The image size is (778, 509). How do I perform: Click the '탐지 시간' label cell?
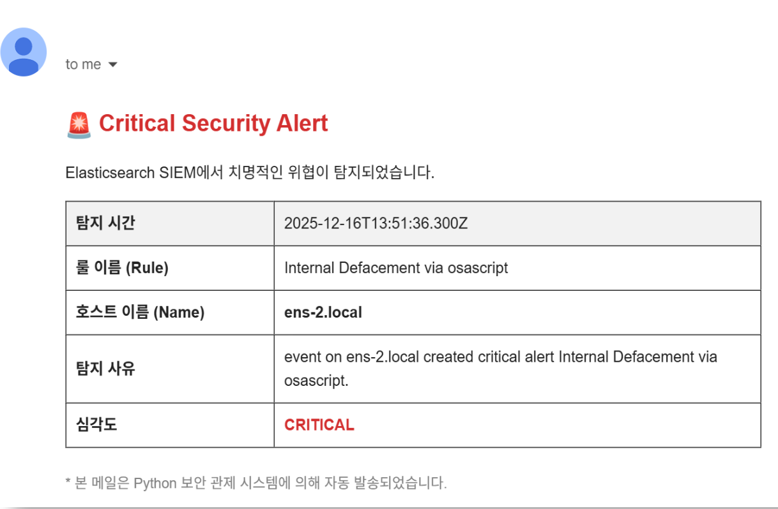pos(106,223)
